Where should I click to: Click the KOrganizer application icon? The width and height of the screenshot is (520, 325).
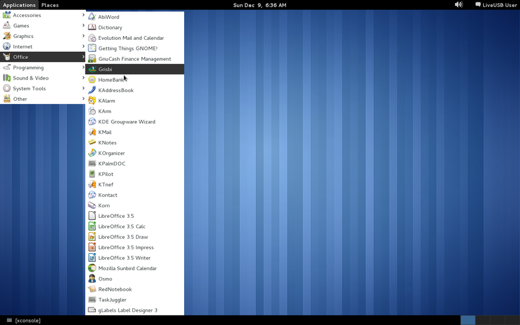[x=92, y=153]
